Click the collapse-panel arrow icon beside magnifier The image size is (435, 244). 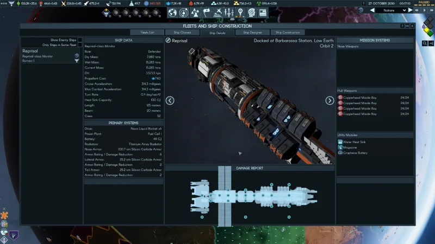[431, 43]
